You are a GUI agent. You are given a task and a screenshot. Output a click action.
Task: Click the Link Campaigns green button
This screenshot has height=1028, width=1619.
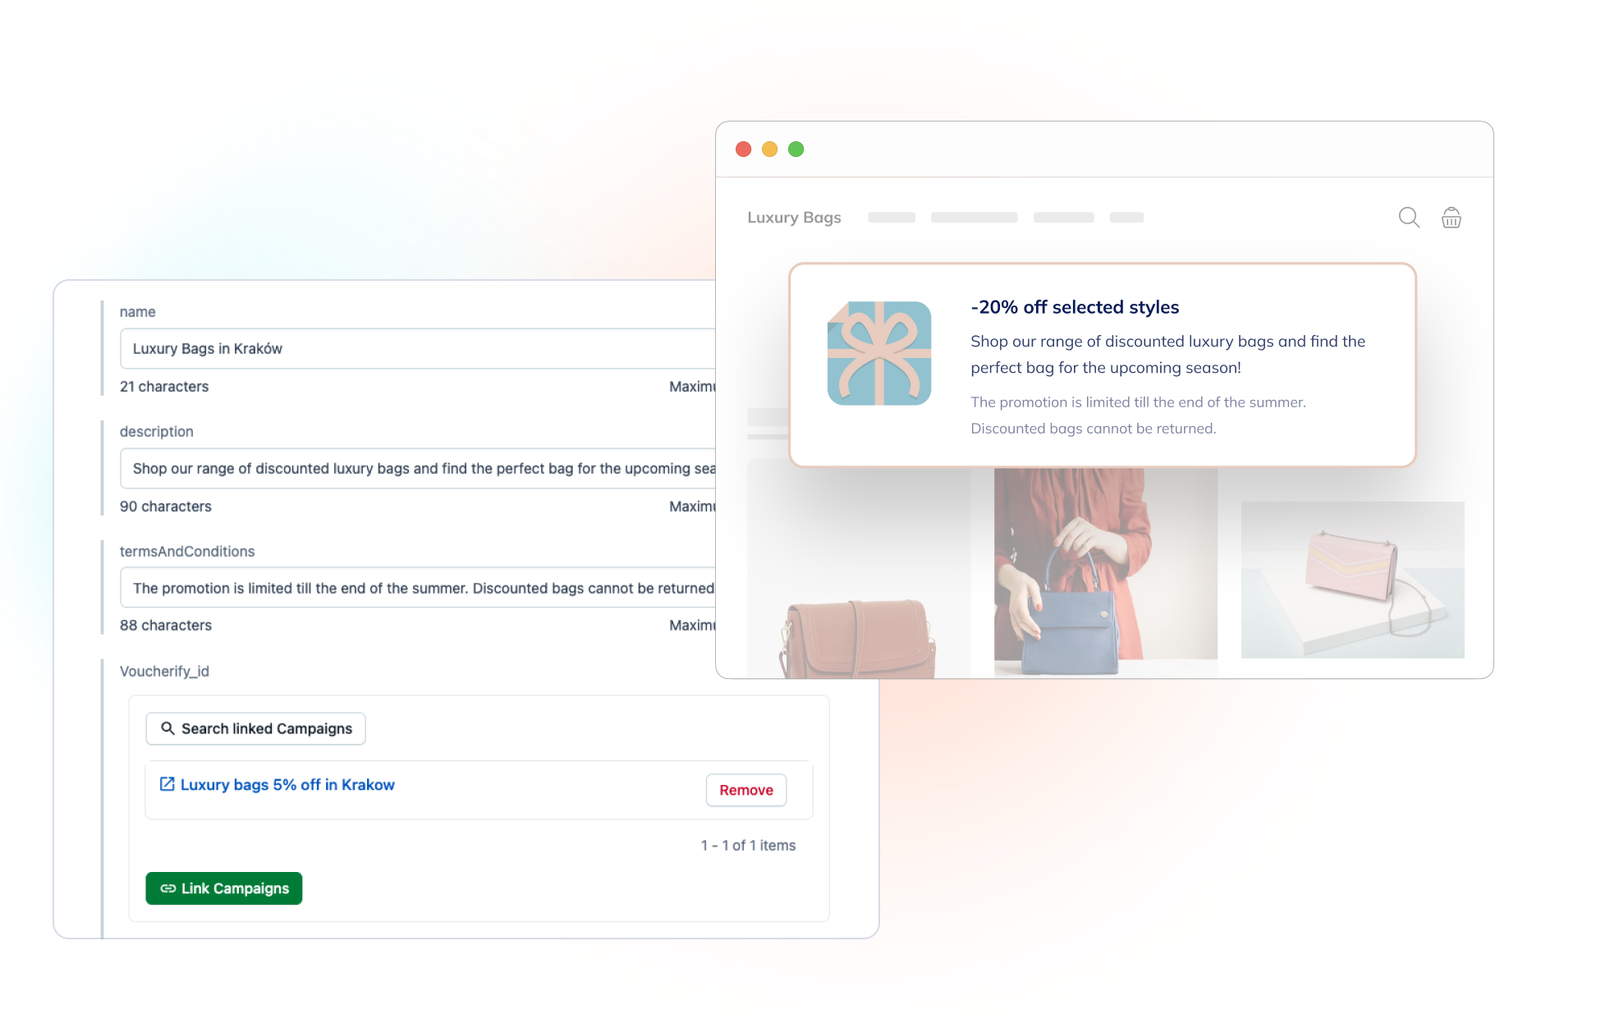point(224,888)
